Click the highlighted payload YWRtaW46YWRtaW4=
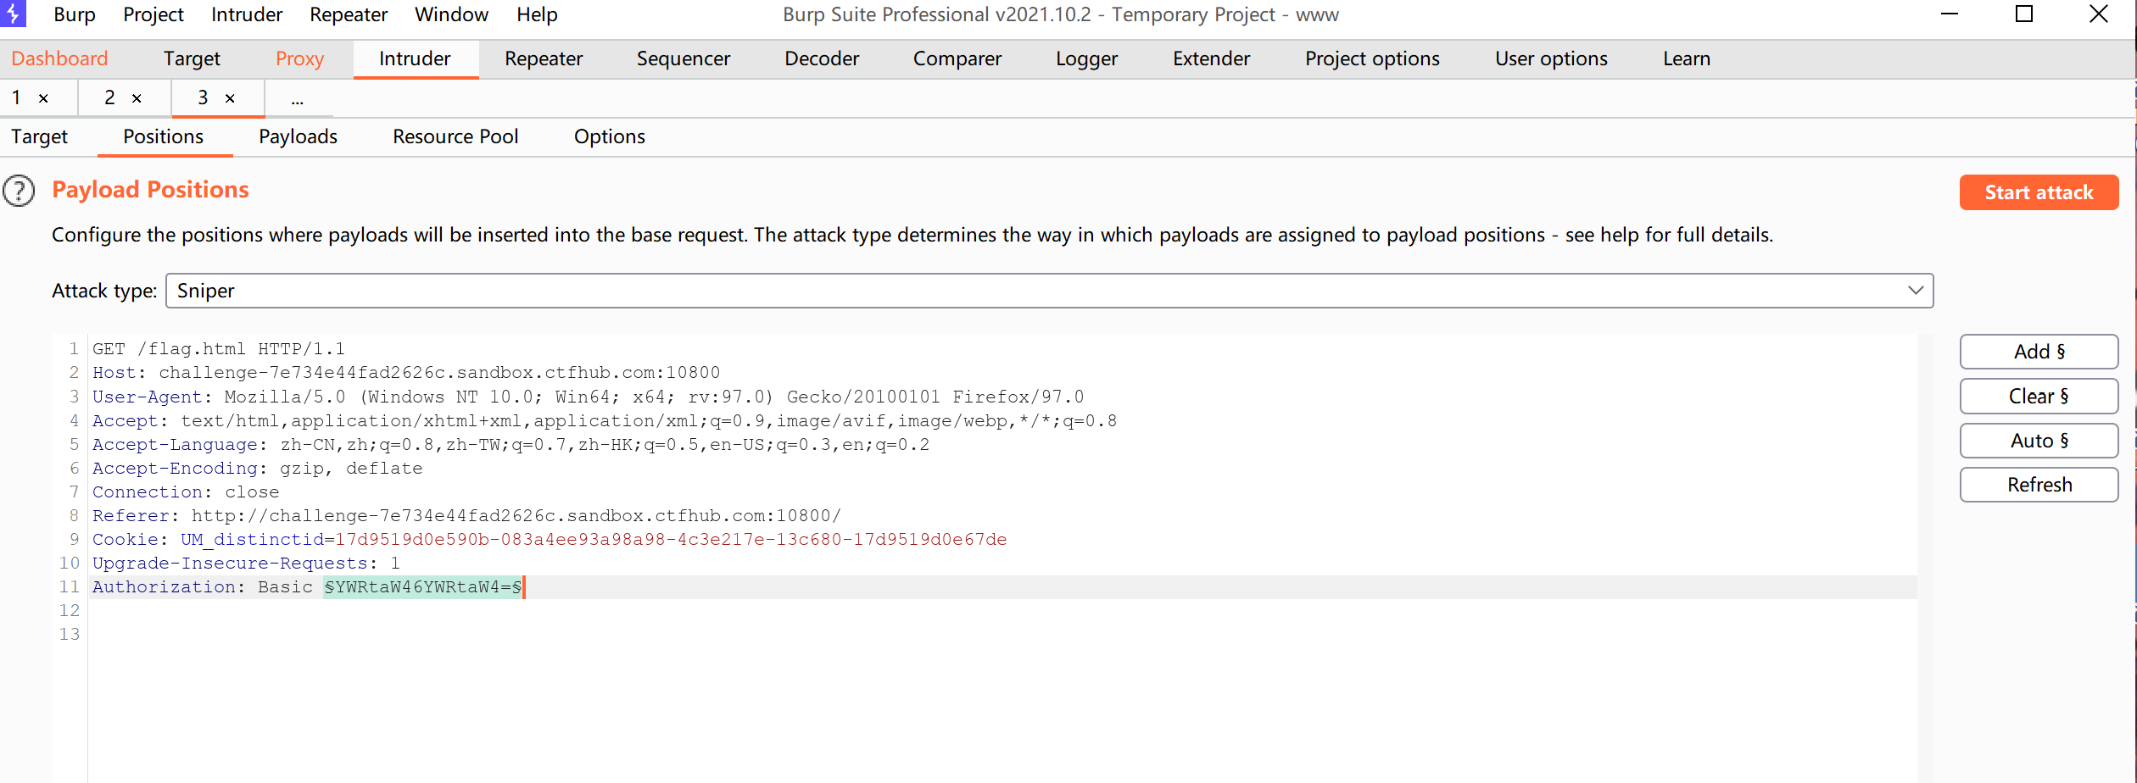Viewport: 2137px width, 783px height. click(423, 587)
